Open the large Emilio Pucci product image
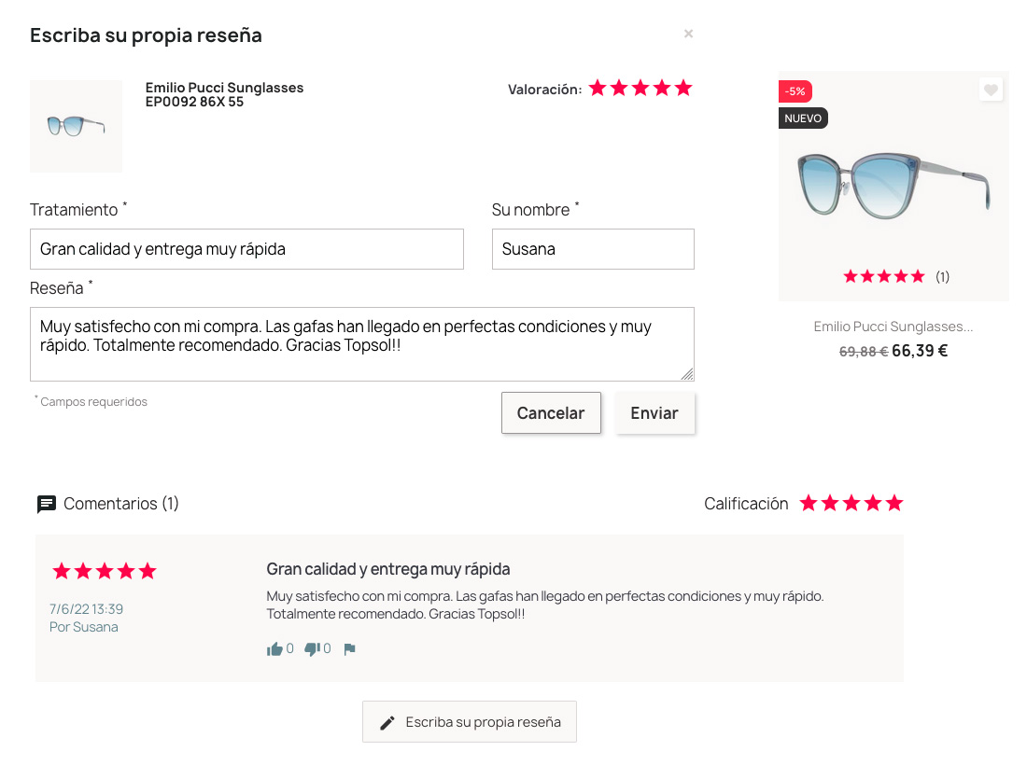Screen dimensions: 1027x765 (x=893, y=186)
